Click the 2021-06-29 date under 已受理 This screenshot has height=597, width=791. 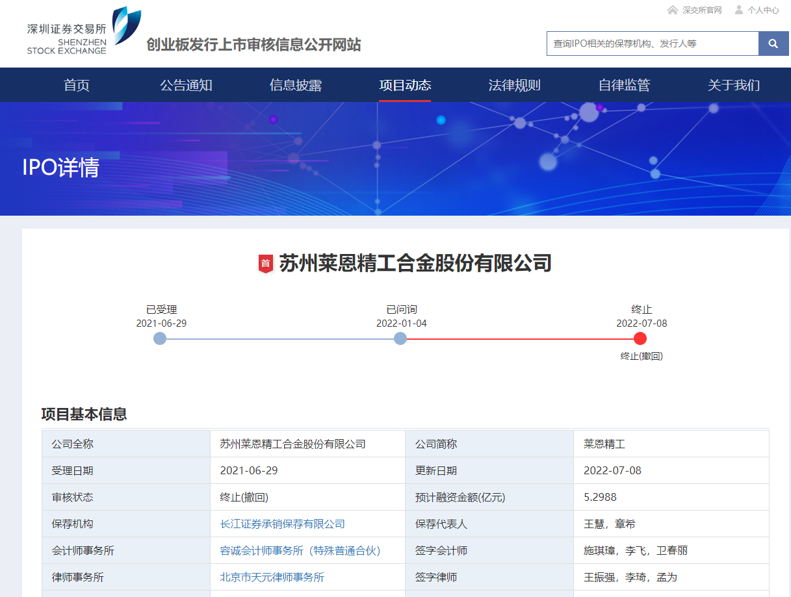[161, 324]
